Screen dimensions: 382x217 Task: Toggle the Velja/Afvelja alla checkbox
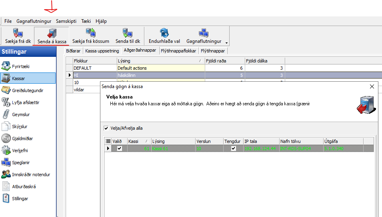point(106,129)
